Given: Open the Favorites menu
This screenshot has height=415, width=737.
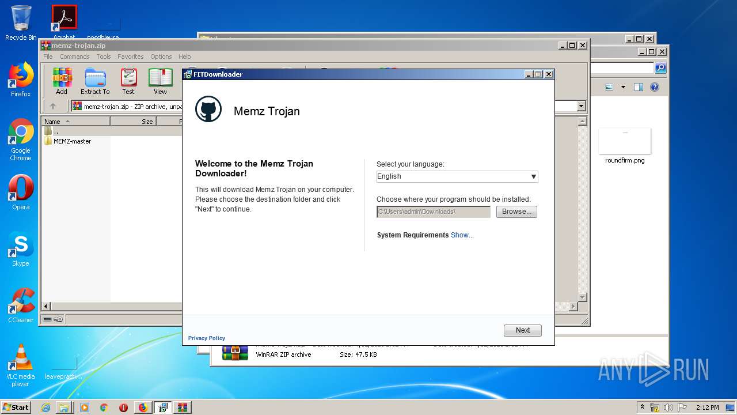Looking at the screenshot, I should point(131,56).
